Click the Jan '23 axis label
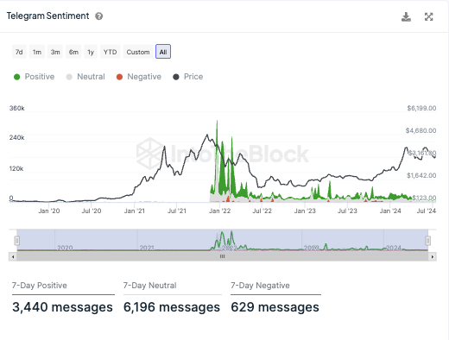The image size is (449, 340). coord(305,211)
